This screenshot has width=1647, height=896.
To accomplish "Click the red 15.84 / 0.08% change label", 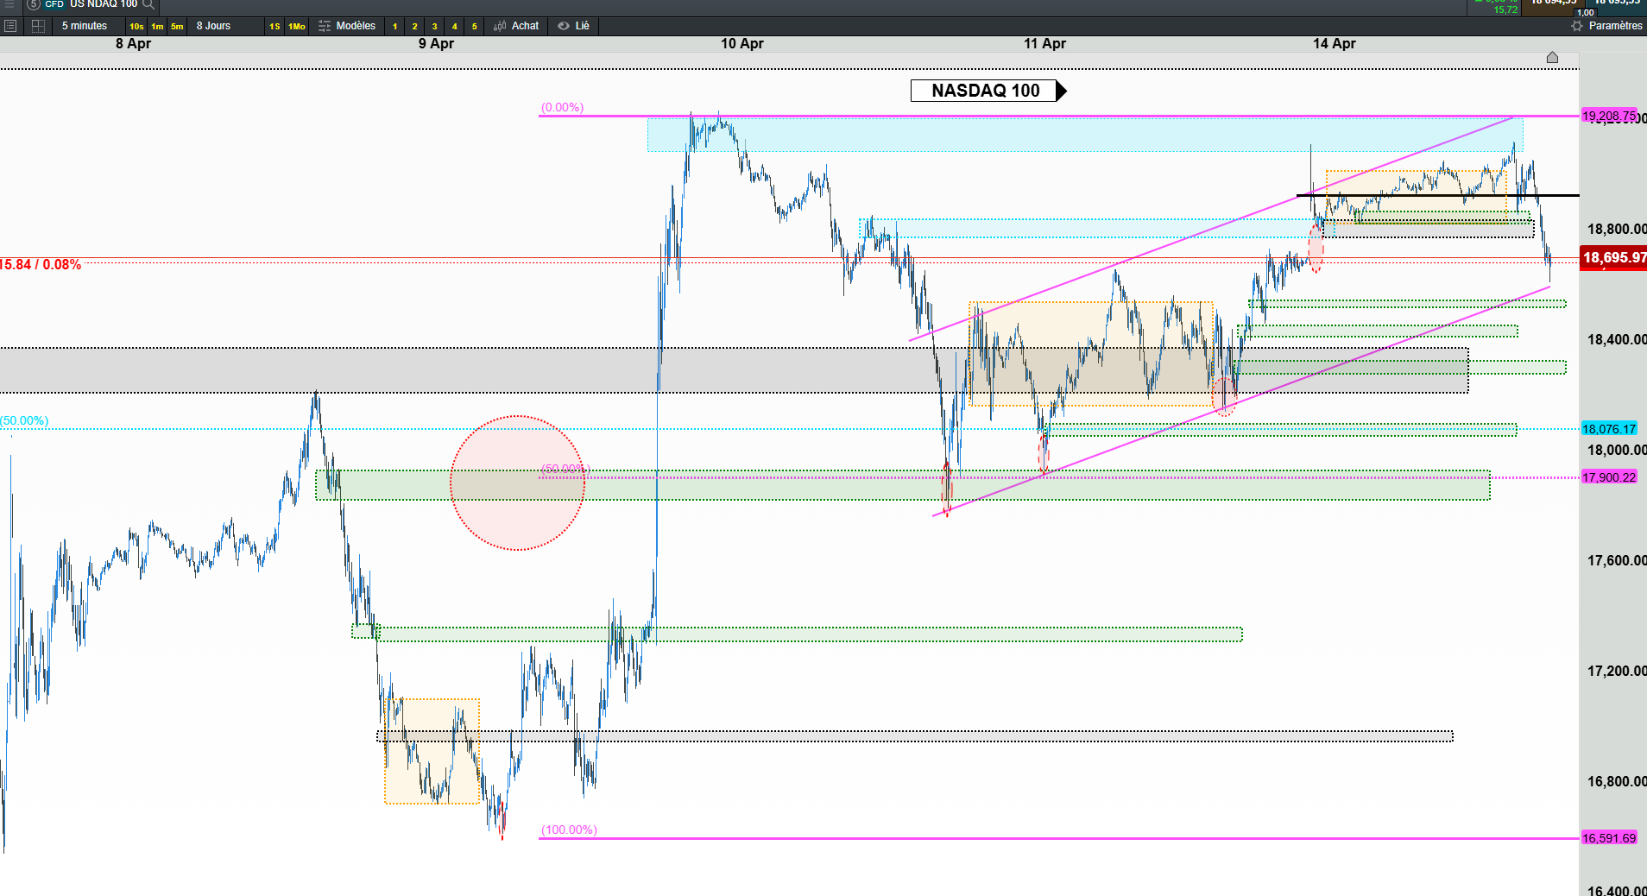I will click(x=41, y=264).
